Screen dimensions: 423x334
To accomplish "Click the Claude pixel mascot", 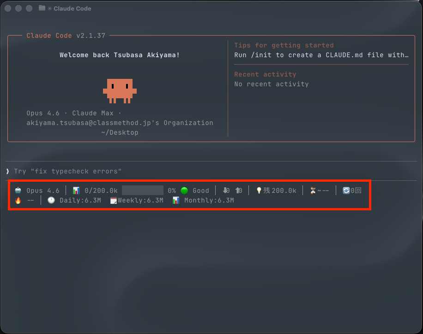I will tap(120, 91).
